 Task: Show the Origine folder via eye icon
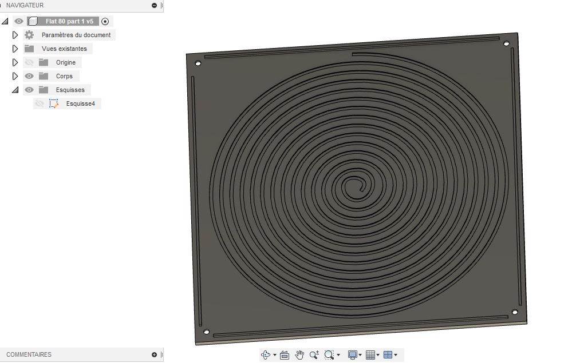point(29,63)
